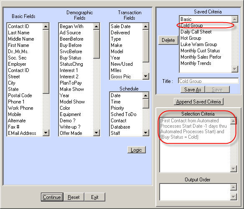Image resolution: width=244 pixels, height=209 pixels.
Task: Click Transaction Fields scroll down arrow
Action: tap(146, 76)
